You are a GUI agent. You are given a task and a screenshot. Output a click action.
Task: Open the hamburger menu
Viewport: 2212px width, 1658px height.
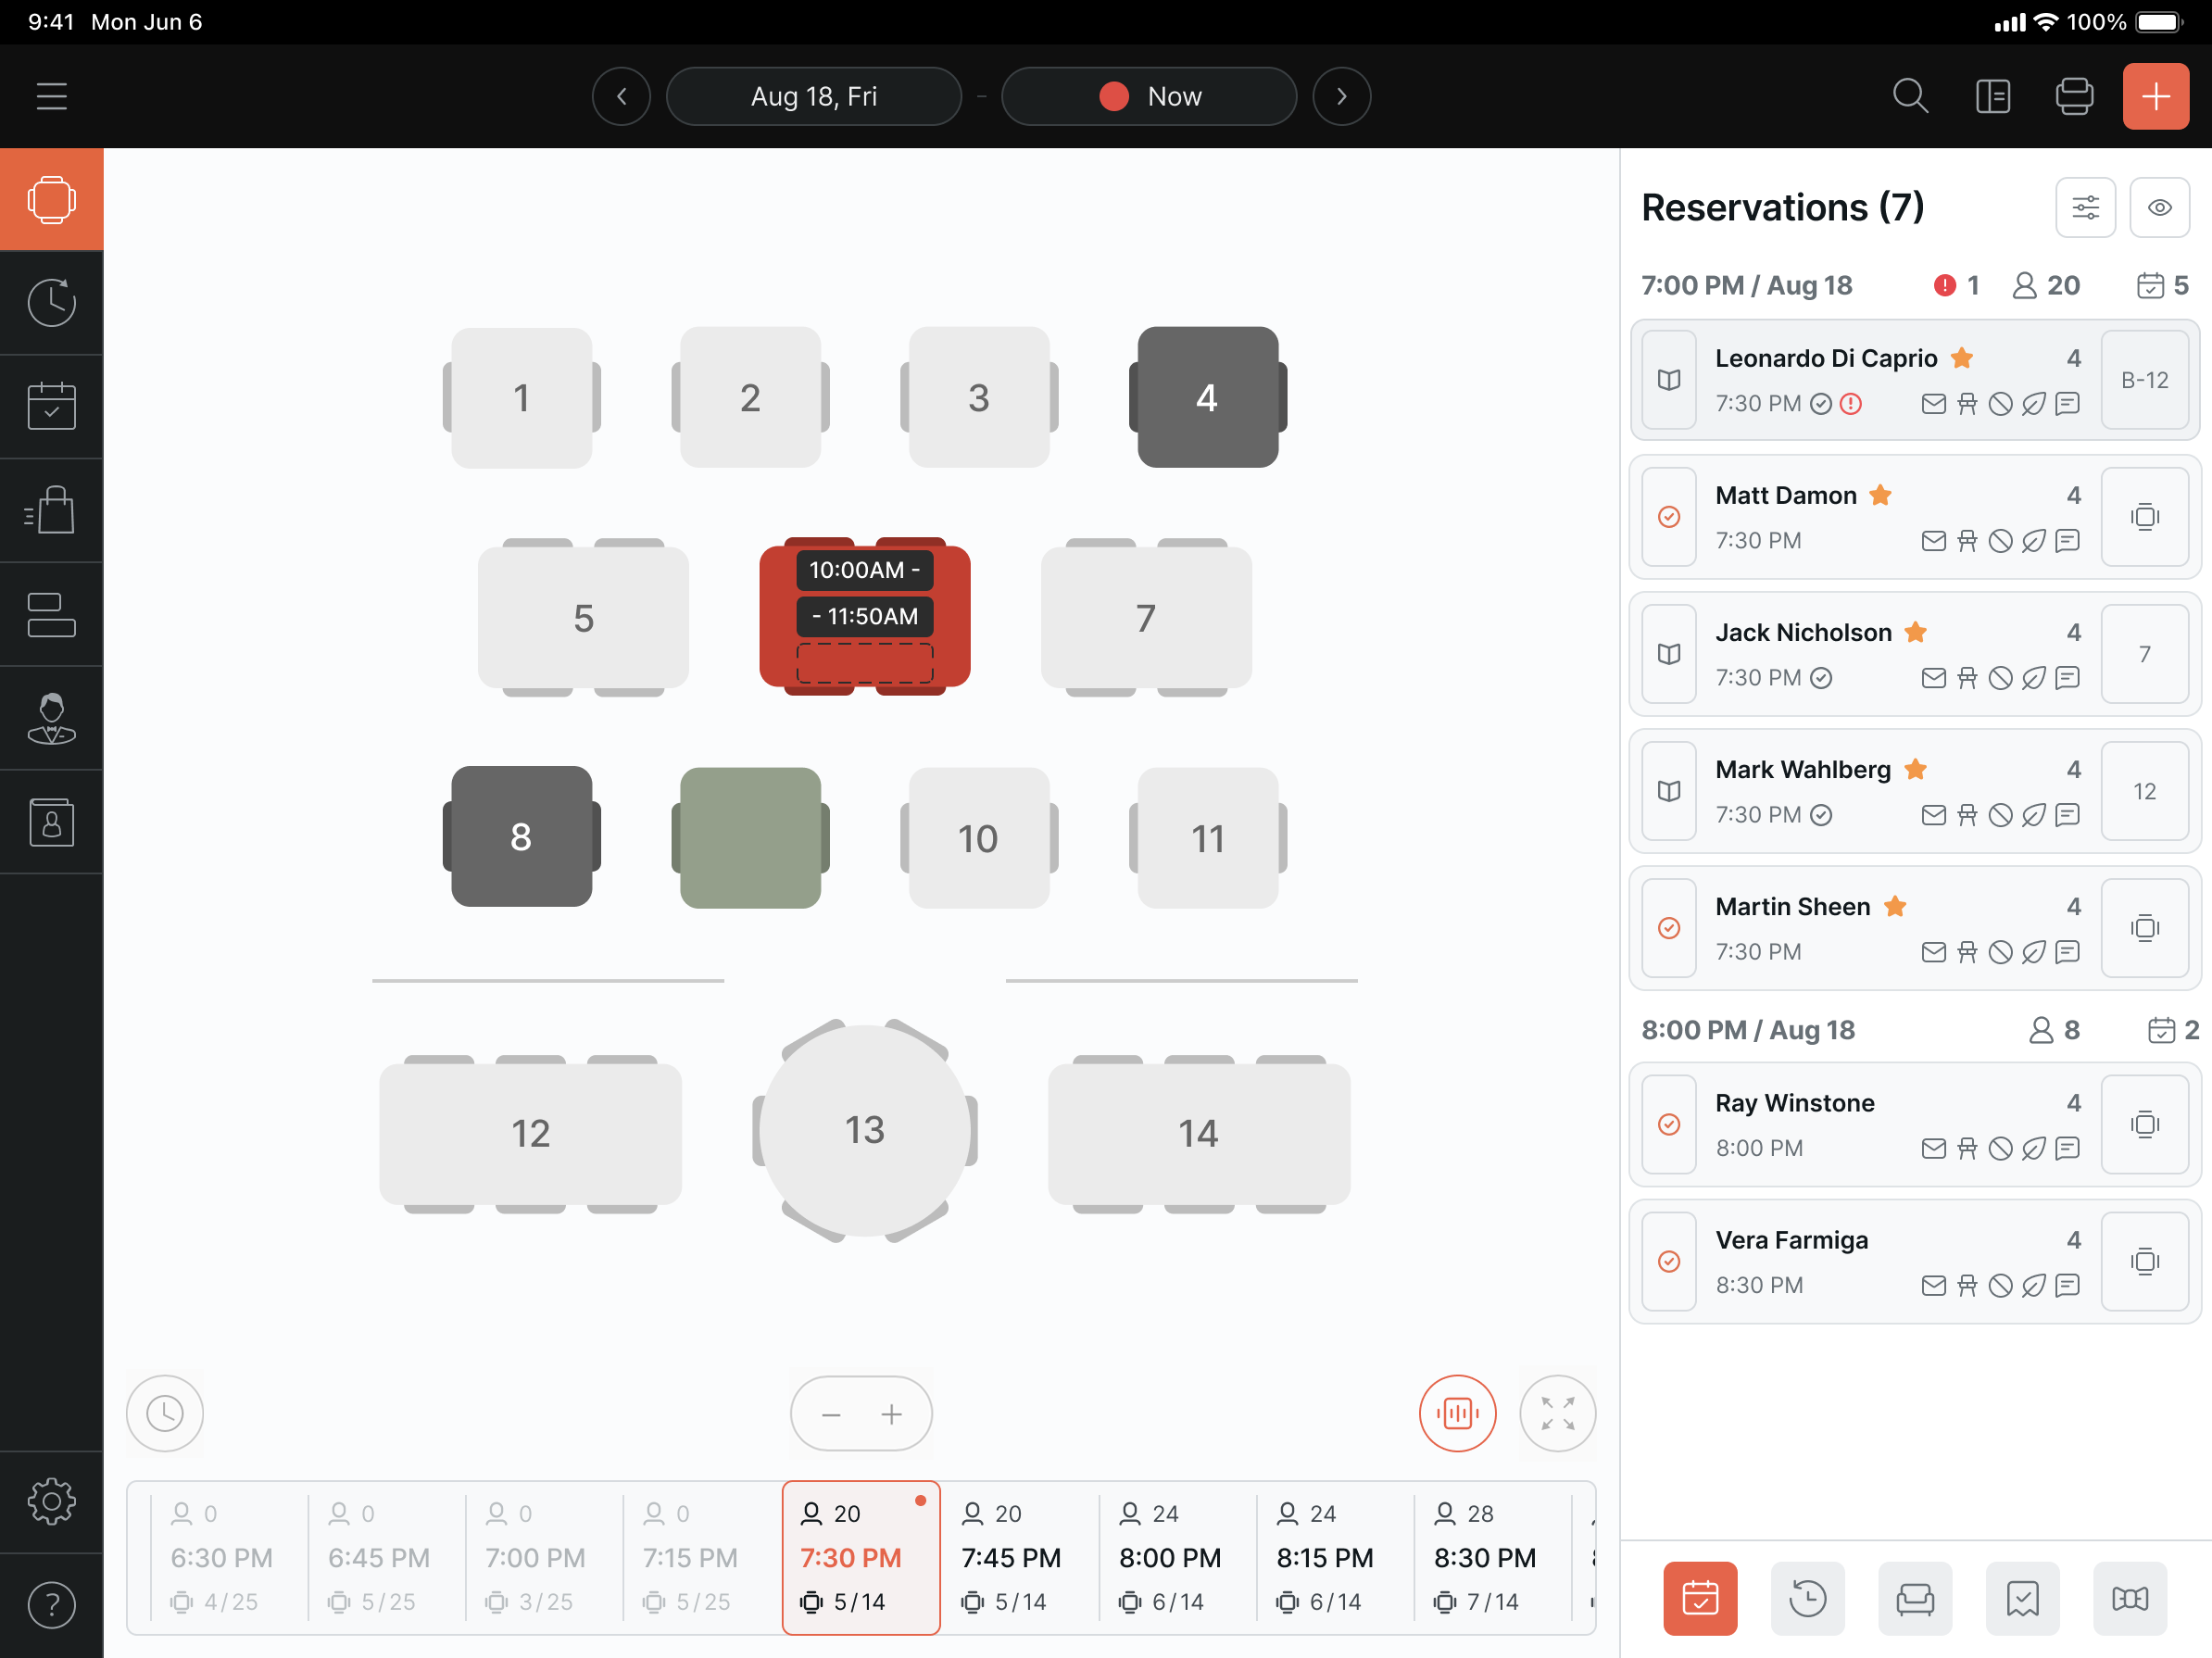click(52, 96)
